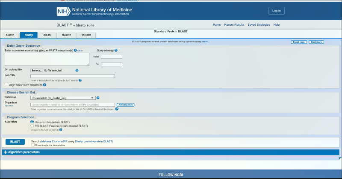The image size is (342, 179).
Task: Click the National Library of Medicine title
Action: click(102, 9)
